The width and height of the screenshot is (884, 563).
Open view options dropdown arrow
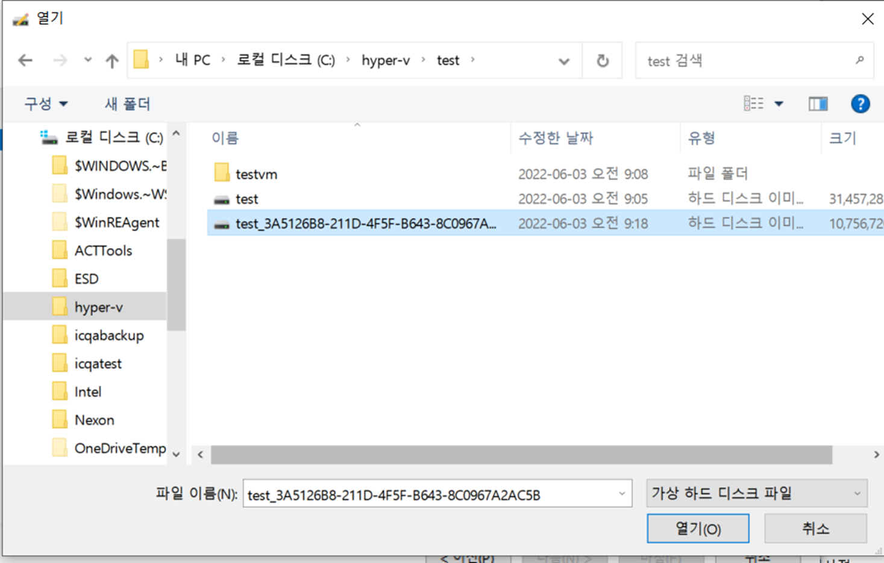coord(779,104)
